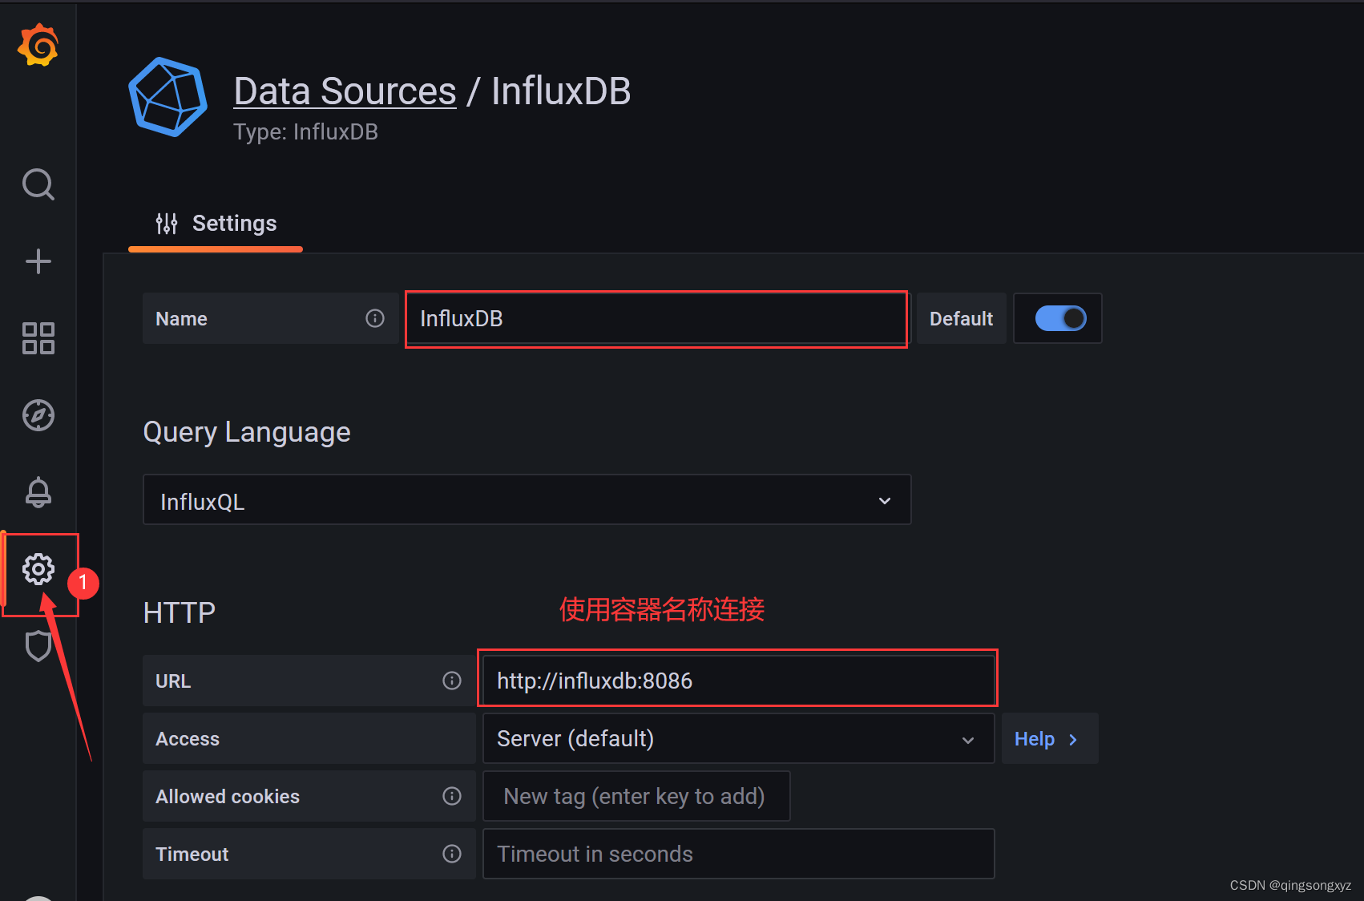Click the info icon beside Name
The image size is (1364, 901).
click(x=375, y=318)
